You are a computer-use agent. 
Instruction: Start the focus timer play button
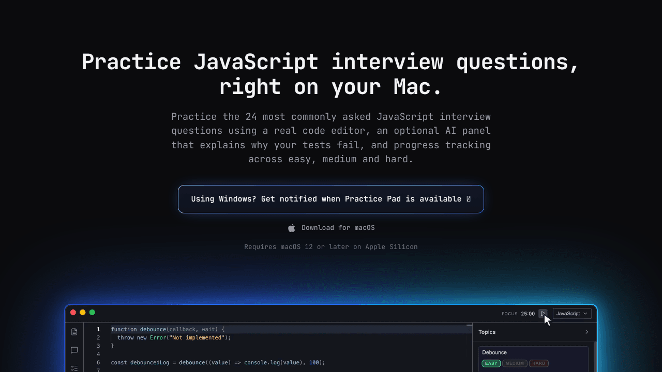click(543, 314)
